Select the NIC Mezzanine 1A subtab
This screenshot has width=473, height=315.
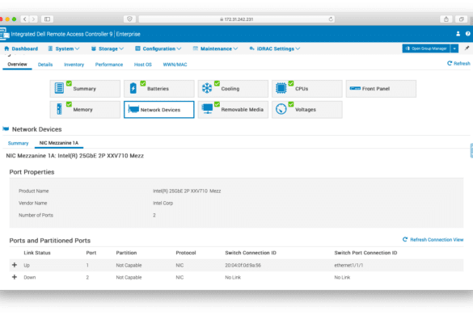[59, 143]
